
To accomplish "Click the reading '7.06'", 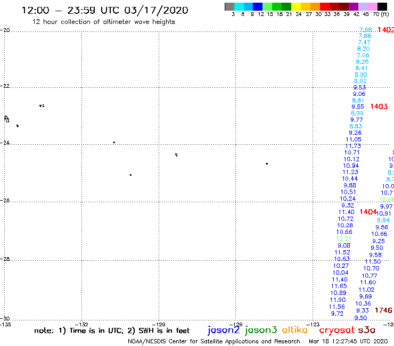I will tap(363, 55).
